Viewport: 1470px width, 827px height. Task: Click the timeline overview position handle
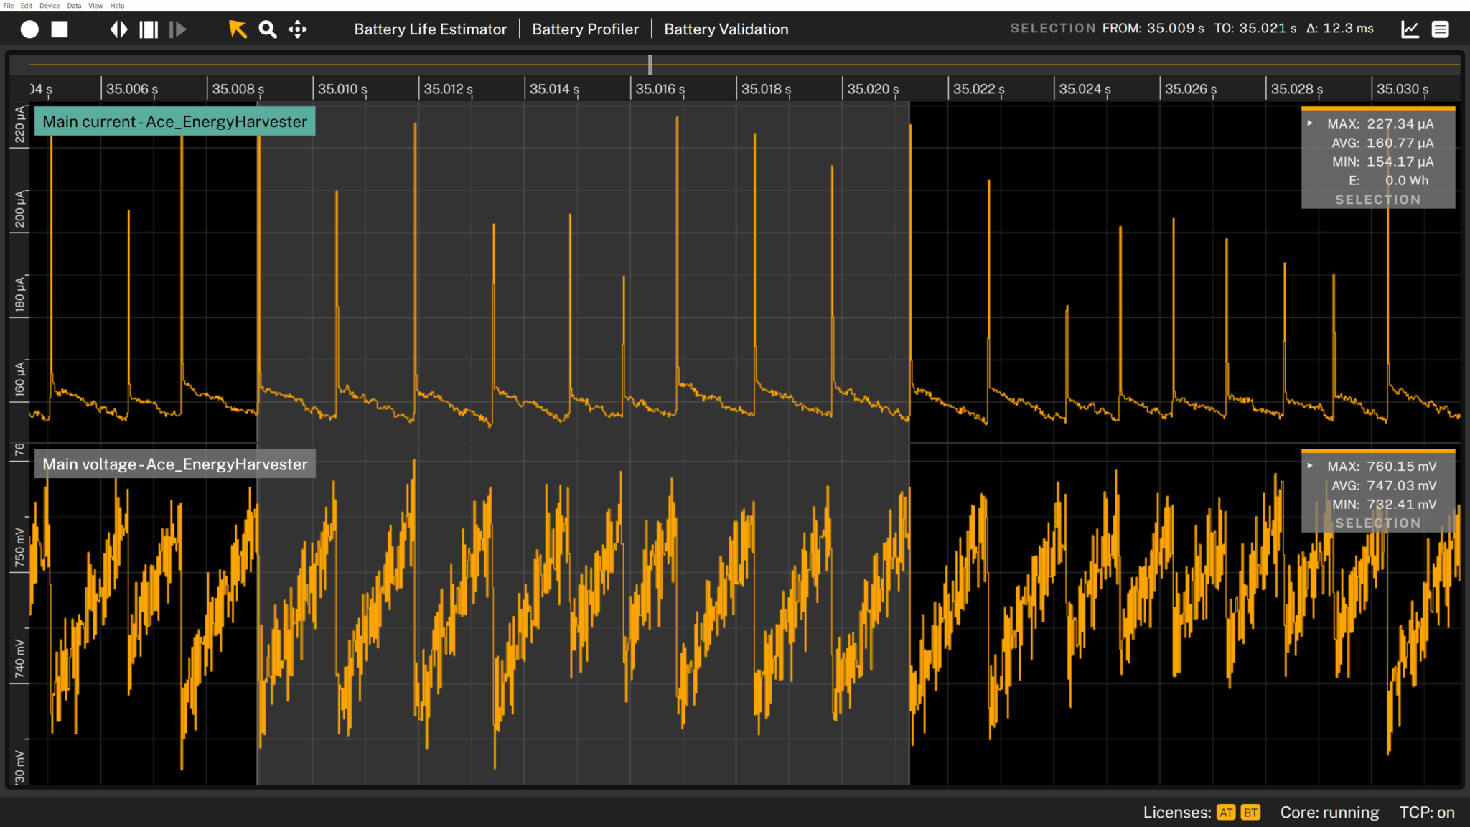point(650,65)
